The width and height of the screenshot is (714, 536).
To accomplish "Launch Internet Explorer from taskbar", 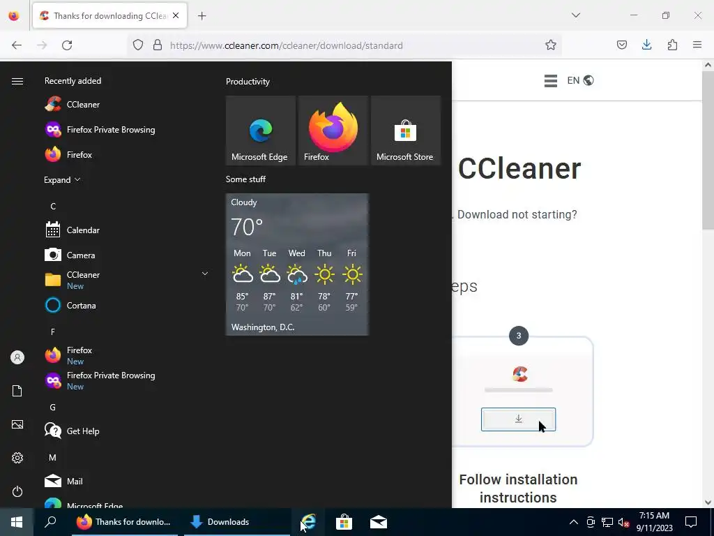I will tap(309, 522).
